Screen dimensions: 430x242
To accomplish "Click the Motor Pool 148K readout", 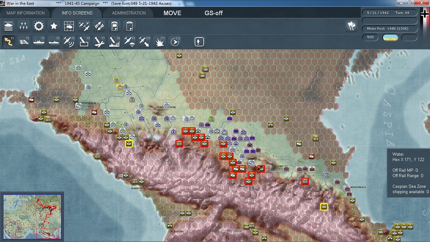I will pyautogui.click(x=390, y=29).
